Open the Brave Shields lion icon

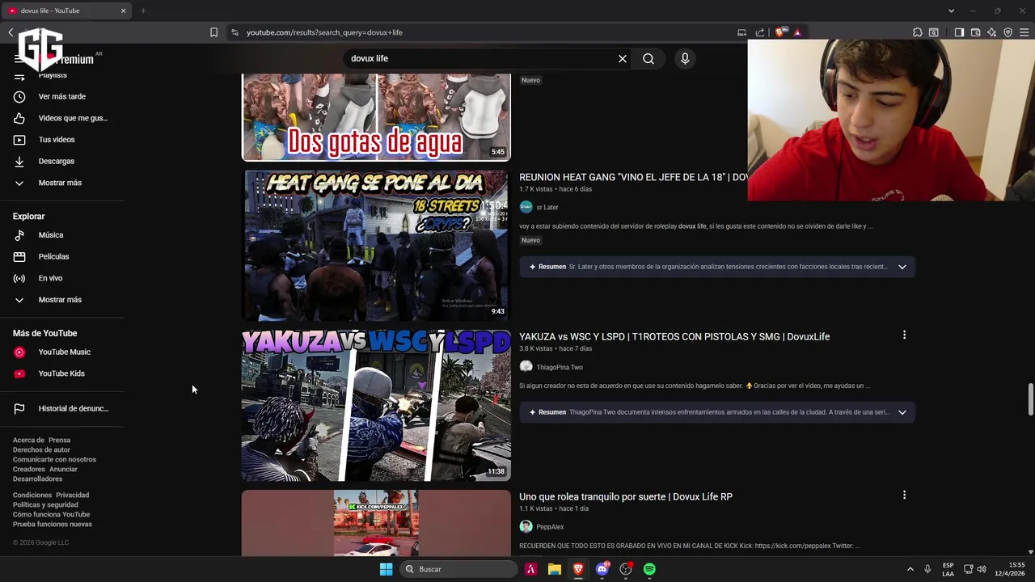(x=779, y=32)
